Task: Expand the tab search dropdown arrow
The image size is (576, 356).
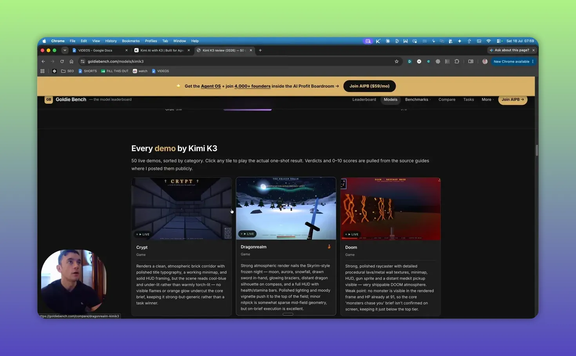Action: (x=65, y=50)
